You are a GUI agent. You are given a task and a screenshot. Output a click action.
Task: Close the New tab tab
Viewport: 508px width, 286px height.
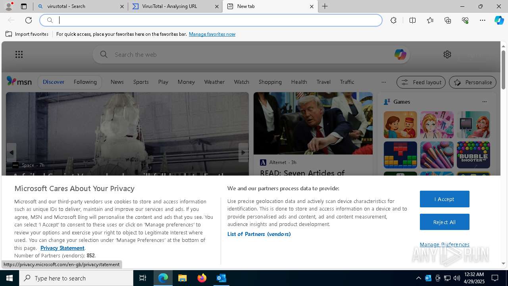click(312, 6)
